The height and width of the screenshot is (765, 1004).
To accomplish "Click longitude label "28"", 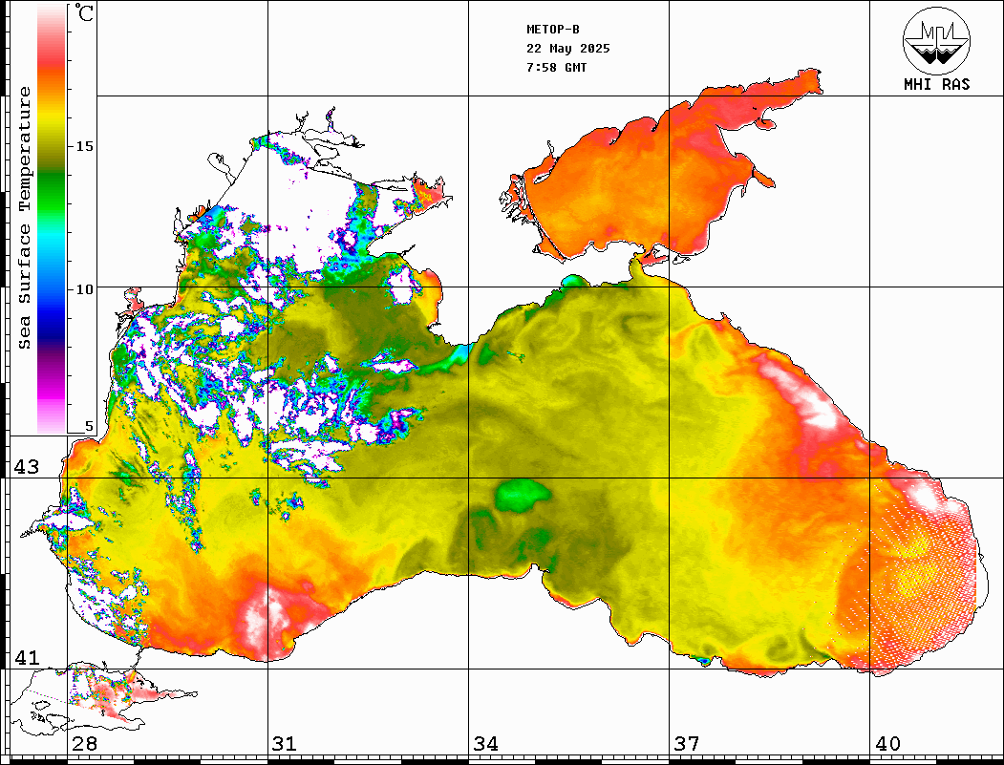I will tap(84, 743).
